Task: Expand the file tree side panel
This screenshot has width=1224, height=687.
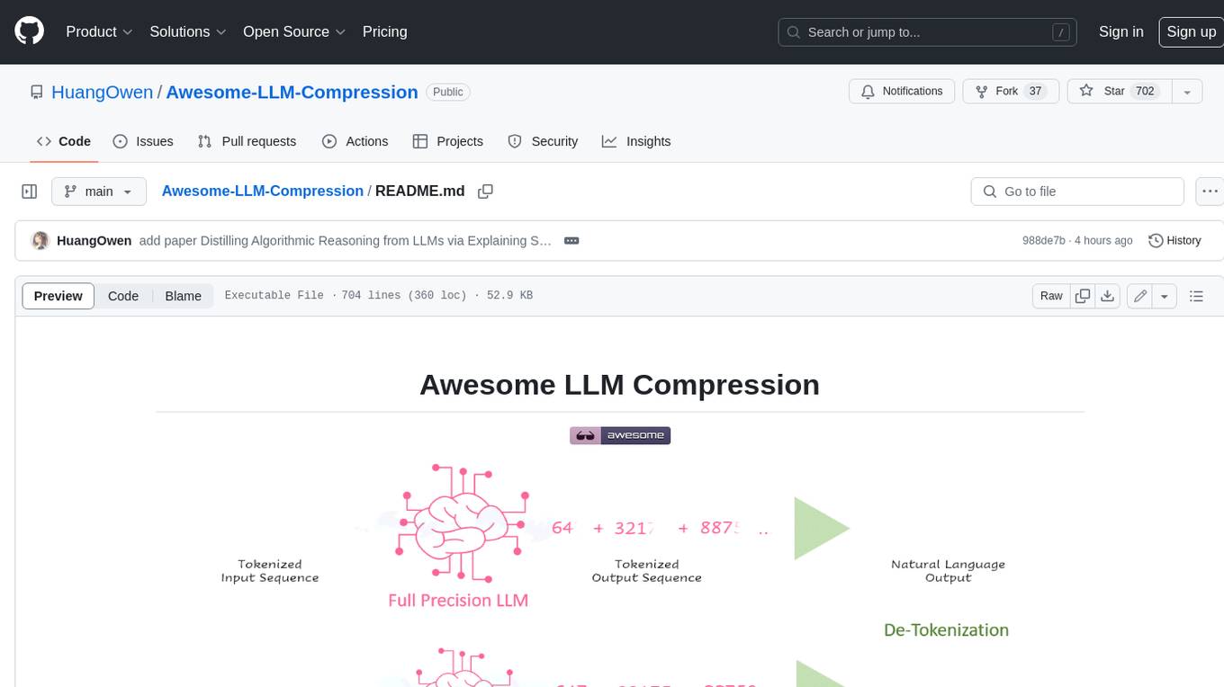Action: (30, 192)
